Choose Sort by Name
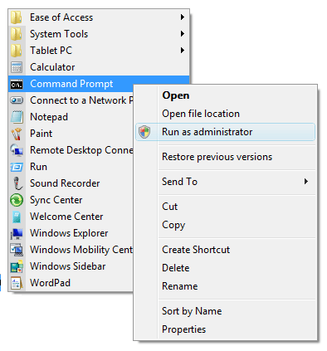The width and height of the screenshot is (327, 351). coord(192,311)
